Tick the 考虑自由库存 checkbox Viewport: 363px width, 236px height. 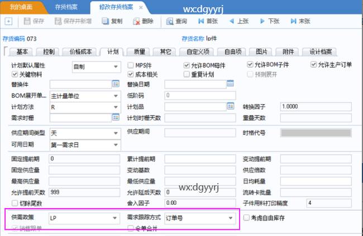(x=247, y=218)
